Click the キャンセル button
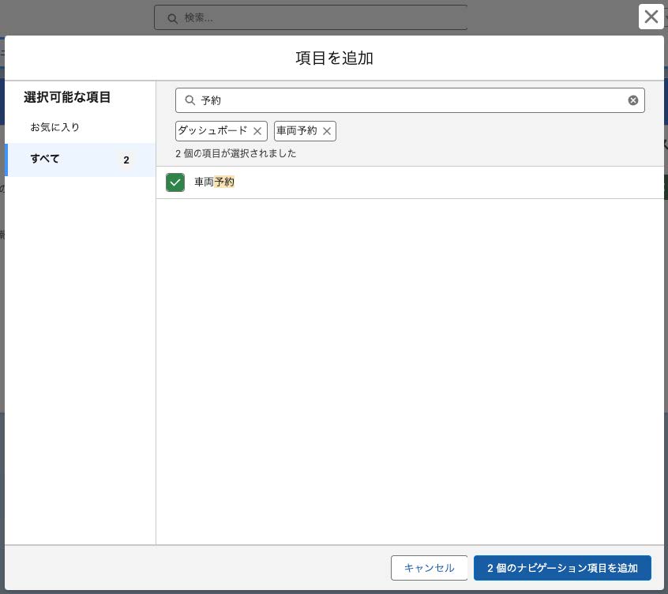This screenshot has height=594, width=668. coord(429,568)
